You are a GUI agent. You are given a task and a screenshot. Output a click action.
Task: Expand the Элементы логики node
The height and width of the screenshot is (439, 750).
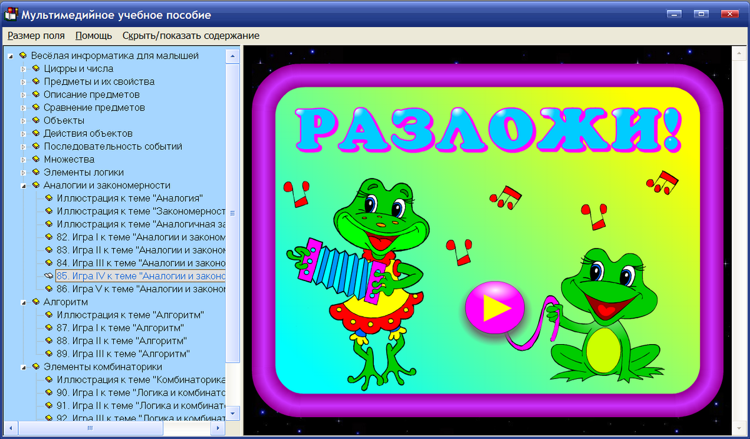pos(24,172)
